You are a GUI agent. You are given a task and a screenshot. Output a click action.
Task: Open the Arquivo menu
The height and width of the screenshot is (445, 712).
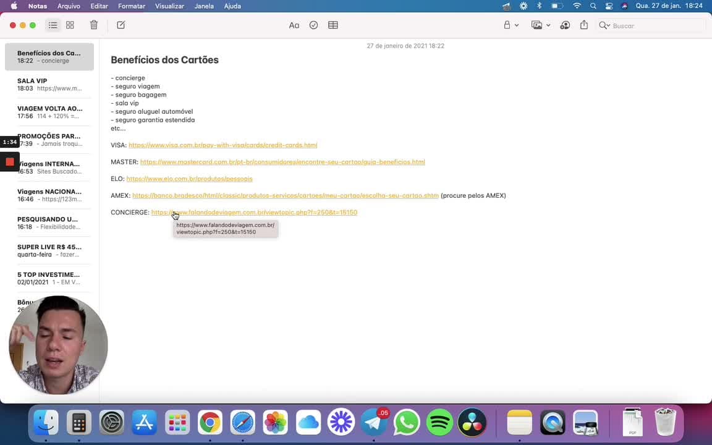pos(69,6)
